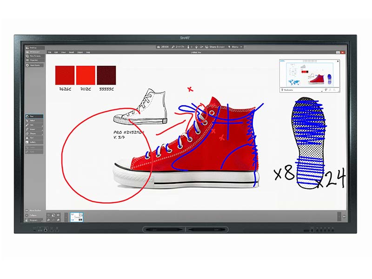The image size is (372, 279).
Task: Select the Pen drawing tool
Action: pyautogui.click(x=34, y=125)
